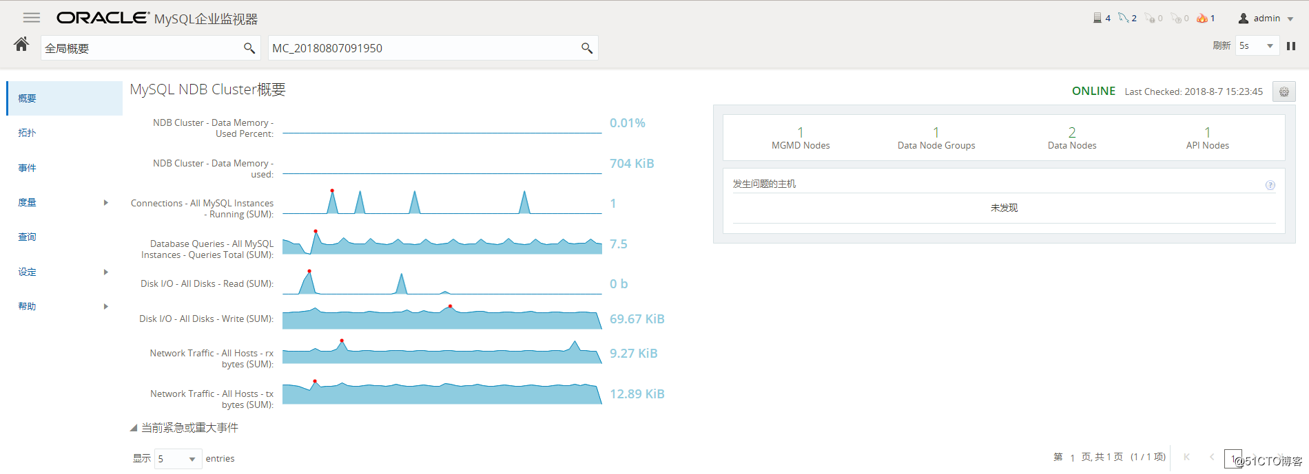The width and height of the screenshot is (1309, 474).
Task: Click the Last Checked timestamp text
Action: coord(1194,91)
